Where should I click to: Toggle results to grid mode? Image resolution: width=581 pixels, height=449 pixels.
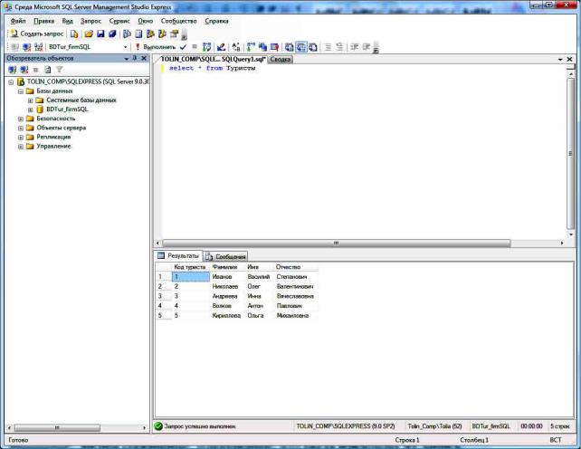[x=301, y=47]
